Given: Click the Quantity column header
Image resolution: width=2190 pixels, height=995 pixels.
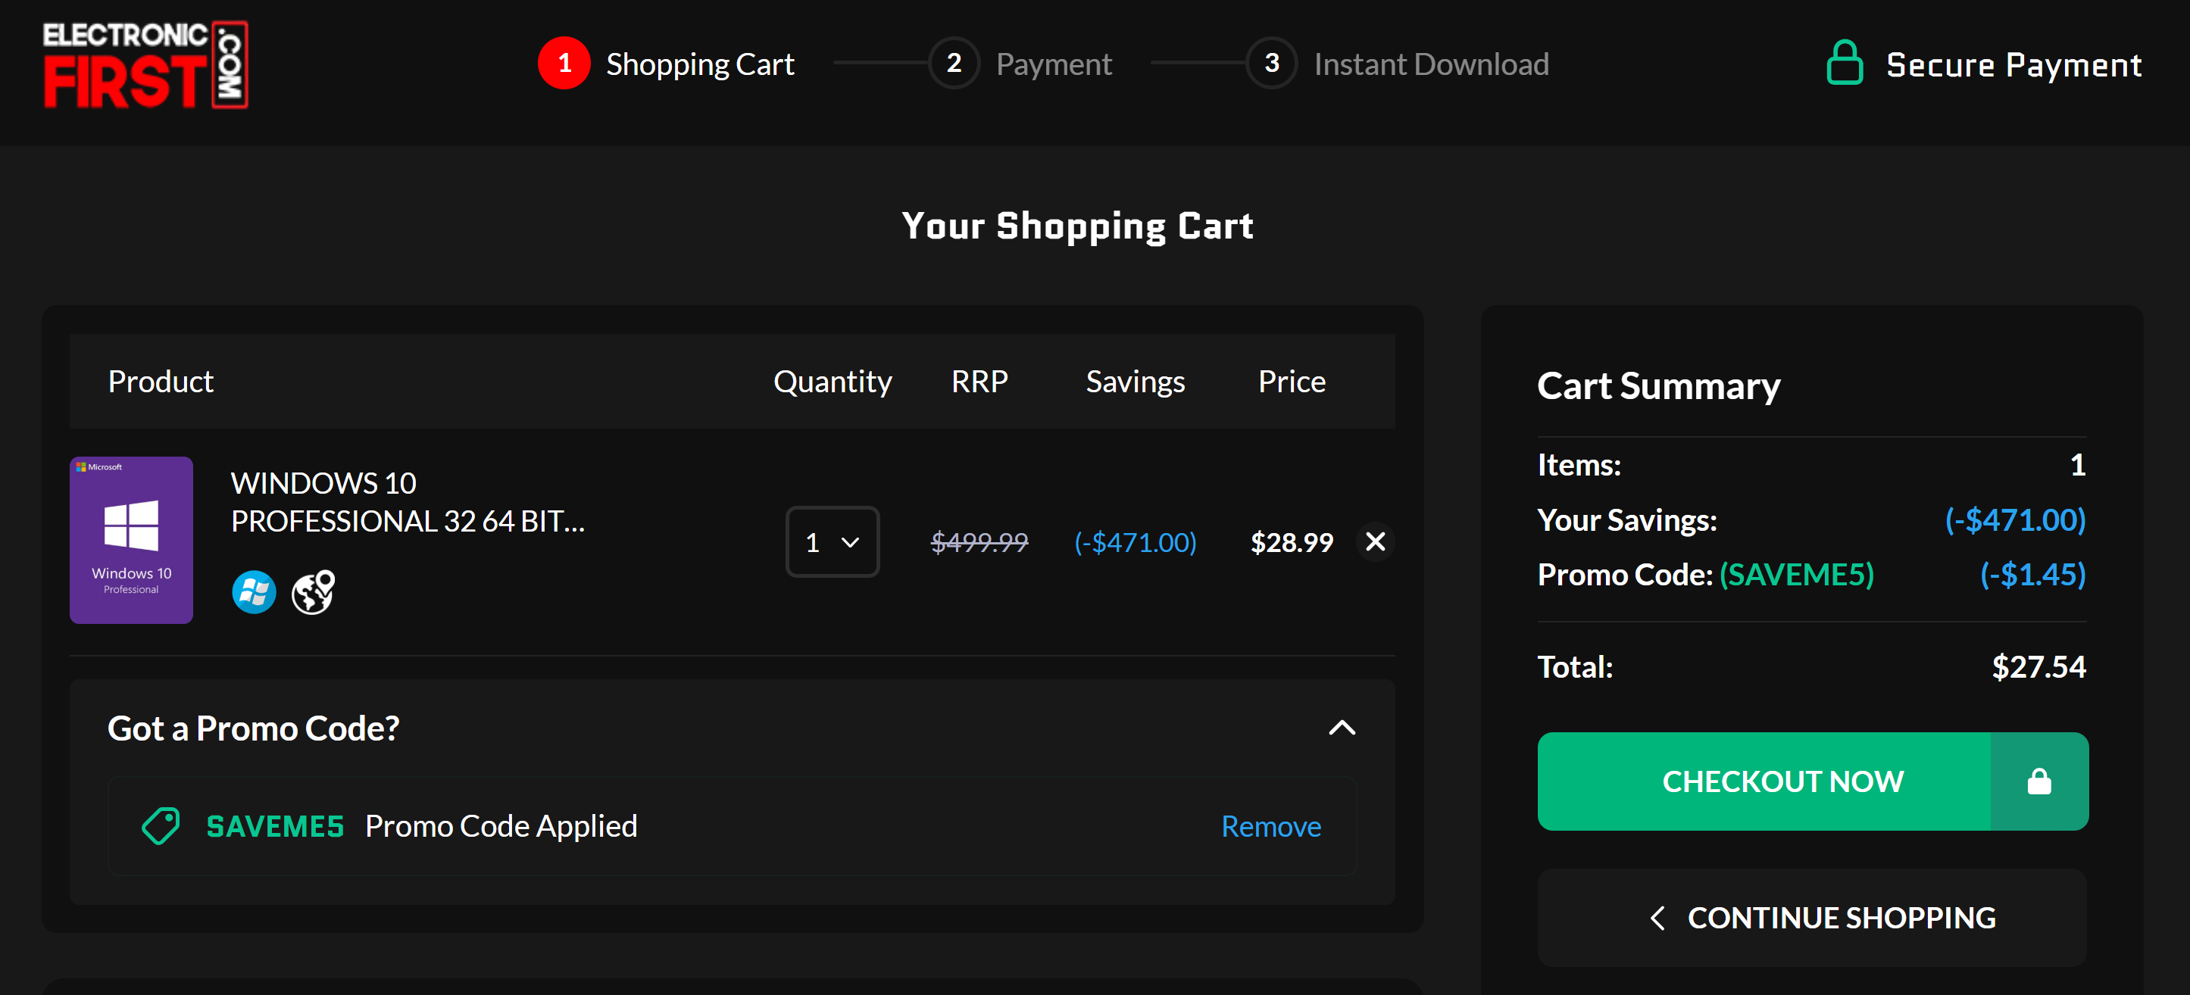Looking at the screenshot, I should pos(833,382).
